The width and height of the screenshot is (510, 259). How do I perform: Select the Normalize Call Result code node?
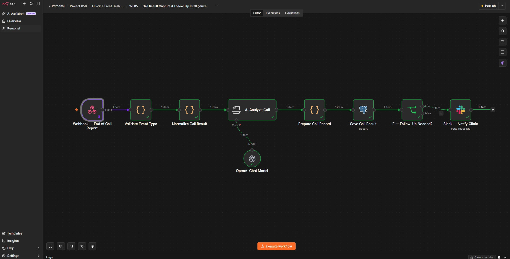189,110
